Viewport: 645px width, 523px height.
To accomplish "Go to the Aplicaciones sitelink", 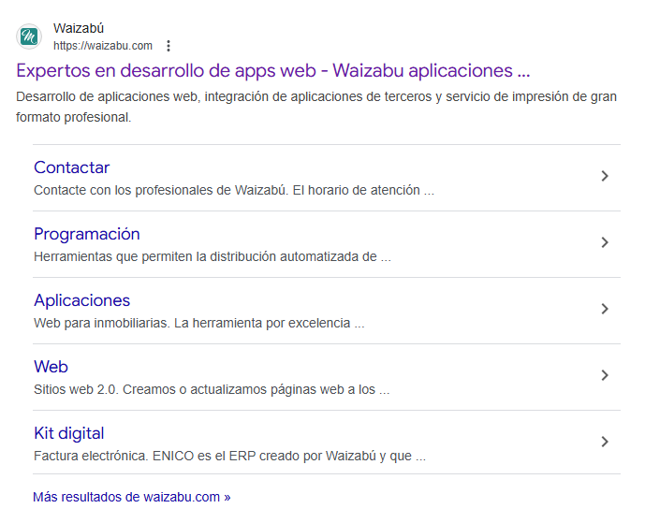I will (x=81, y=300).
